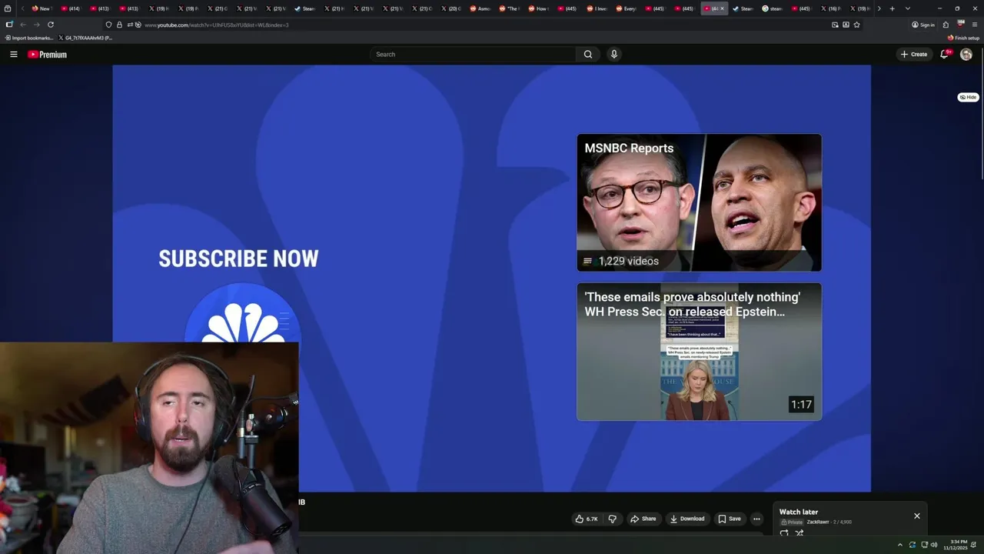This screenshot has width=984, height=554.
Task: Open the Firefox application menu
Action: 975,25
